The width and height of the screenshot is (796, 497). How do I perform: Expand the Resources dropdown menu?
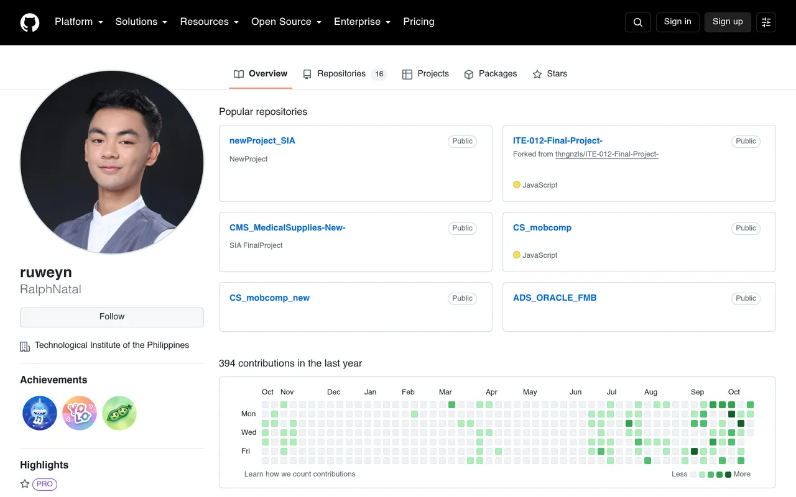[210, 22]
